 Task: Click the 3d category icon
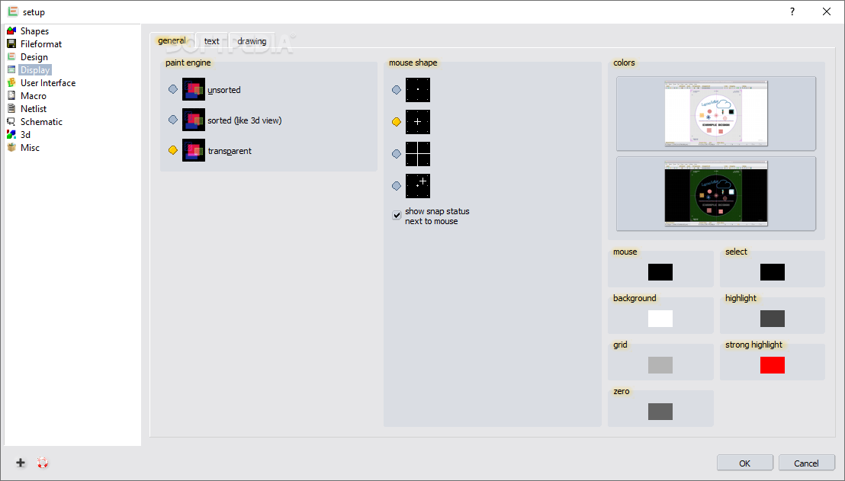(x=11, y=134)
